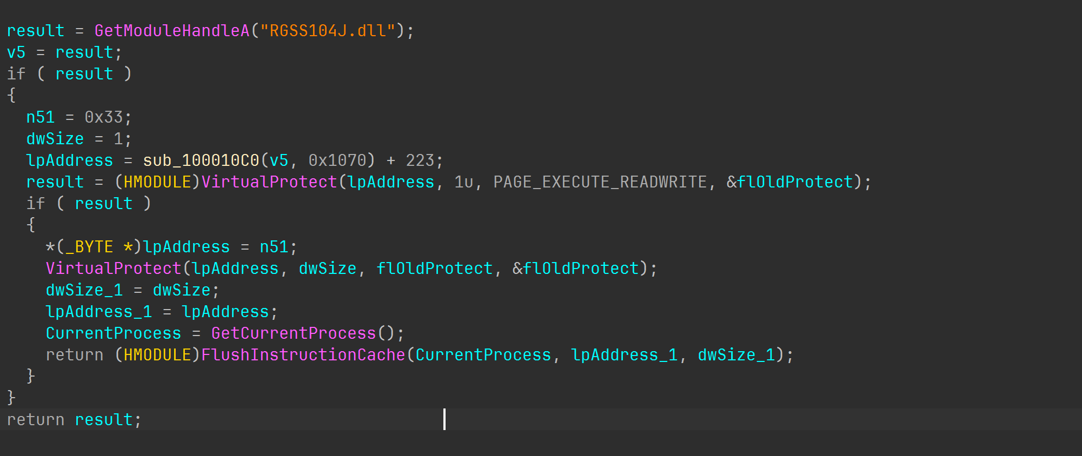This screenshot has width=1082, height=456.
Task: Click the 0x33 value assigned to n51
Action: [x=103, y=117]
